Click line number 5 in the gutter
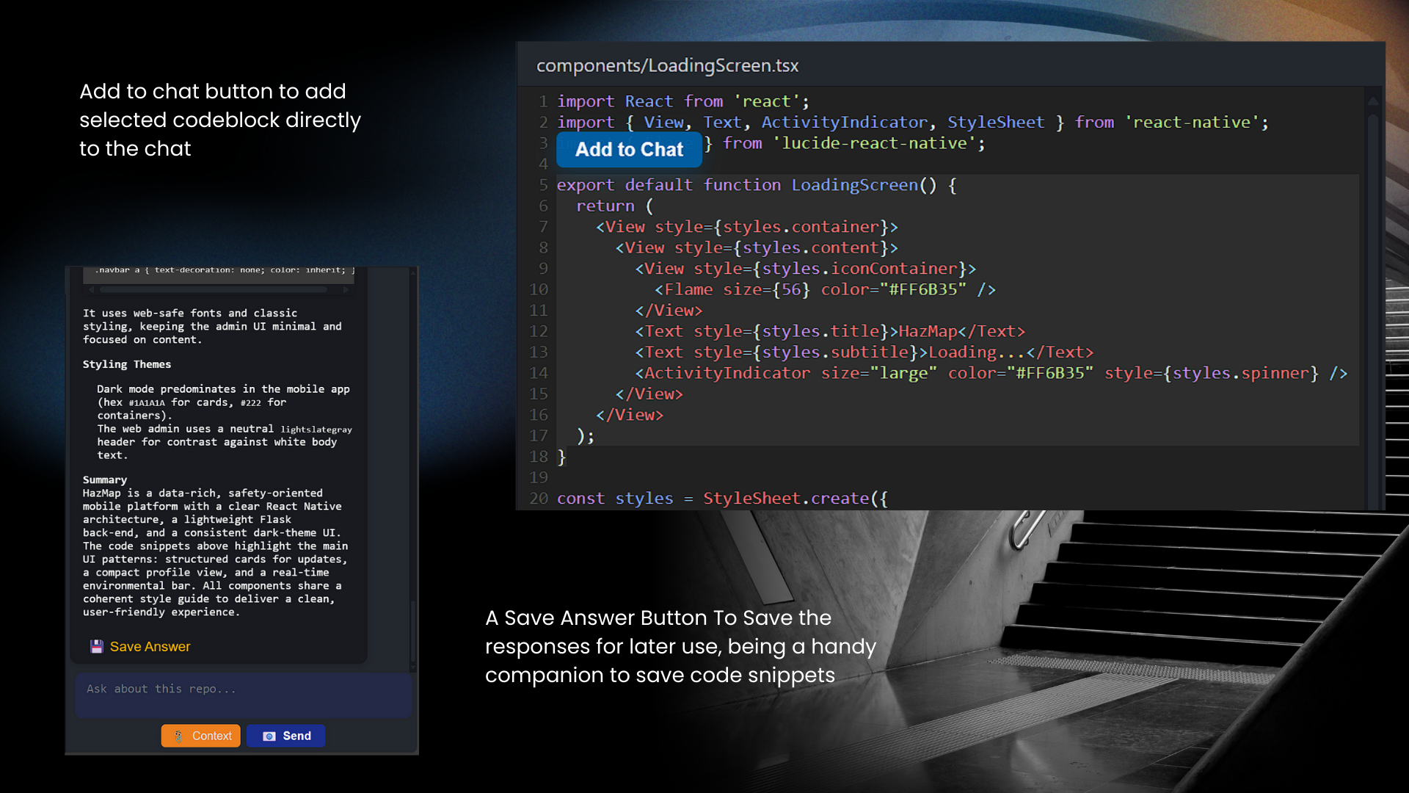The width and height of the screenshot is (1409, 793). pyautogui.click(x=543, y=185)
